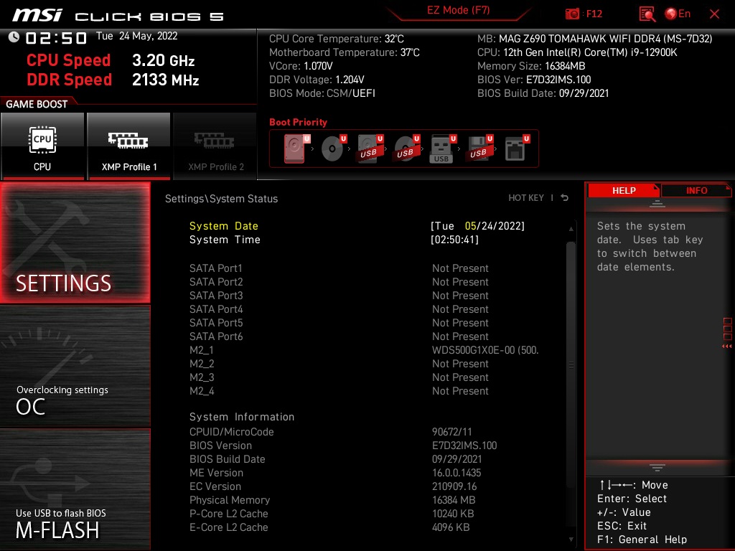Click the Settings\System Status breadcrumb
This screenshot has height=551, width=735.
pyautogui.click(x=221, y=199)
